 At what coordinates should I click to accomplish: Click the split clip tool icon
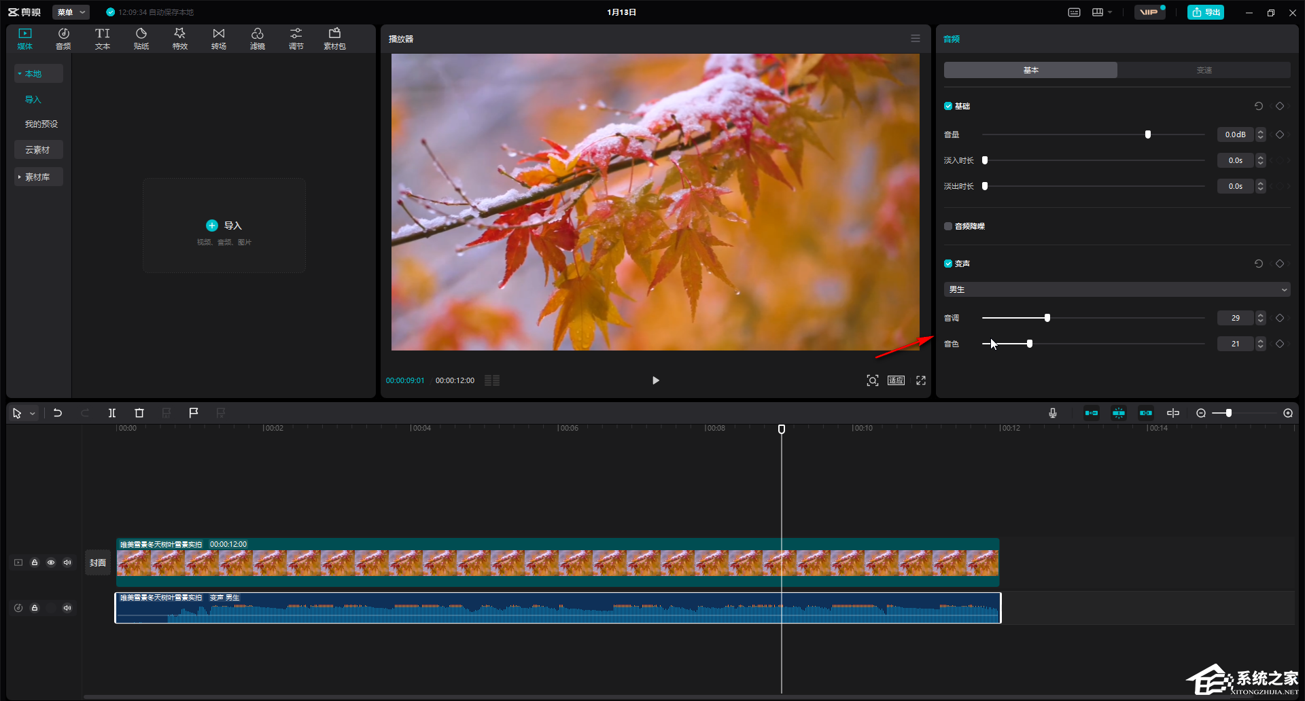[x=112, y=413]
